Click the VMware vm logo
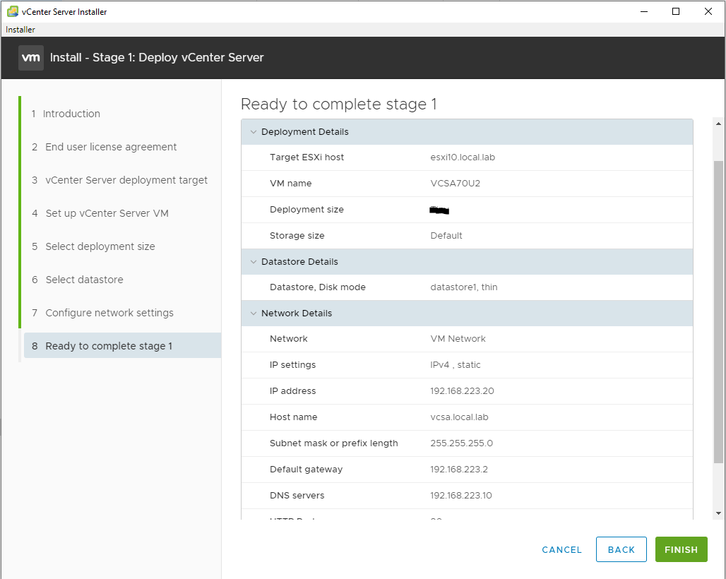The image size is (726, 579). click(x=31, y=58)
